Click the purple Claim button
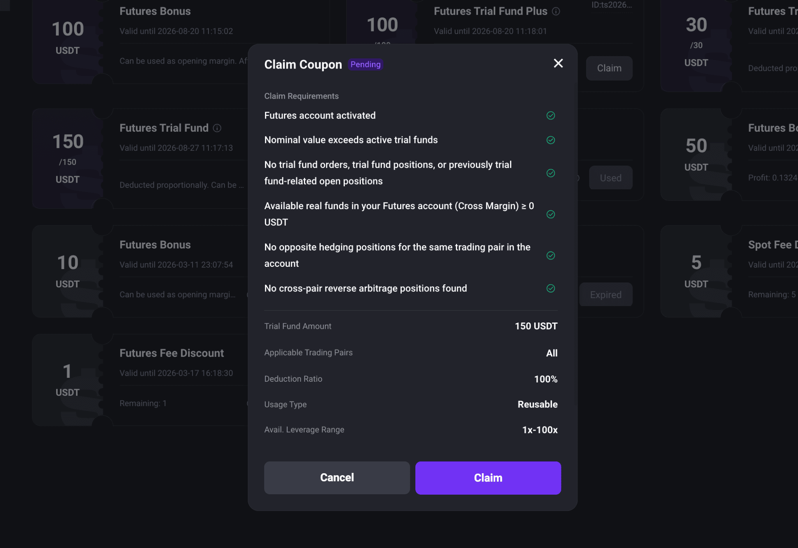This screenshot has height=548, width=798. pos(488,478)
